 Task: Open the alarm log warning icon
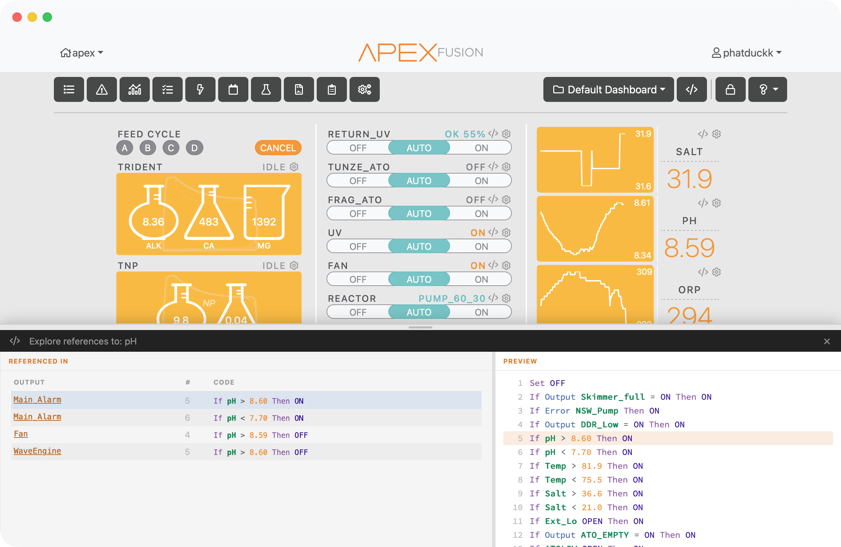(x=102, y=89)
